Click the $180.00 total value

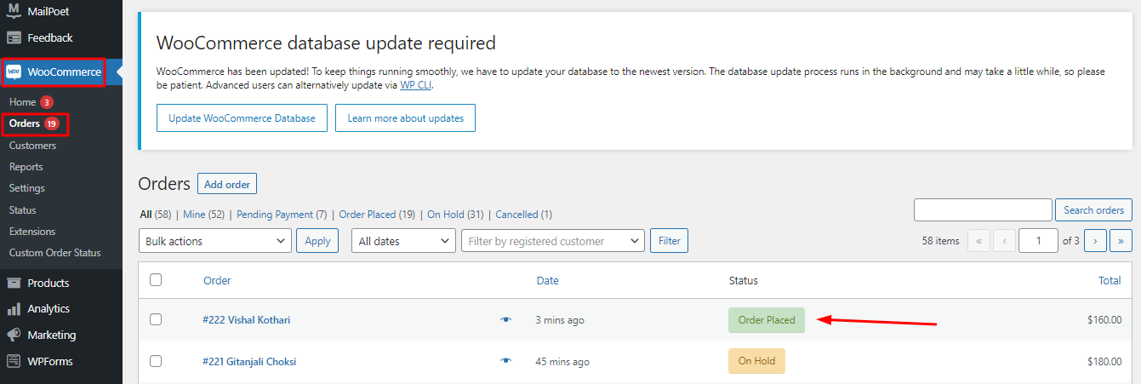point(1104,362)
